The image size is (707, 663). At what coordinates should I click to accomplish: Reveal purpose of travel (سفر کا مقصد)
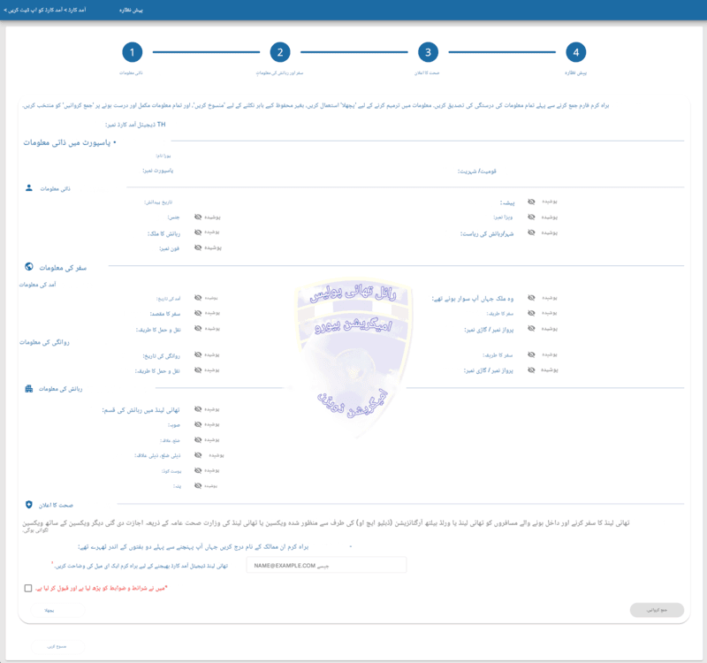[x=198, y=313]
